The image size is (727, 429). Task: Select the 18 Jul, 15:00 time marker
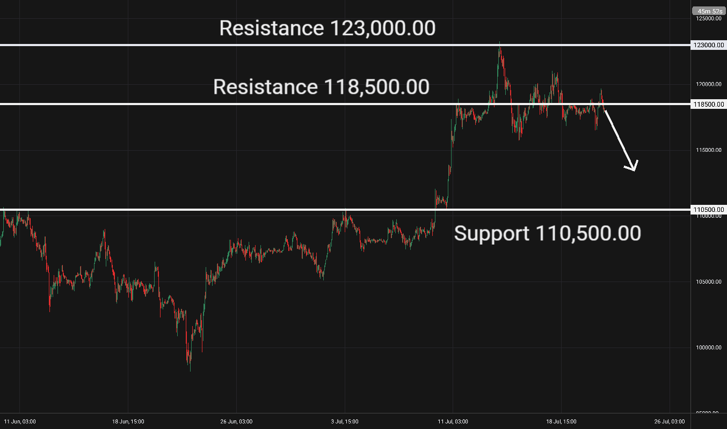point(561,421)
